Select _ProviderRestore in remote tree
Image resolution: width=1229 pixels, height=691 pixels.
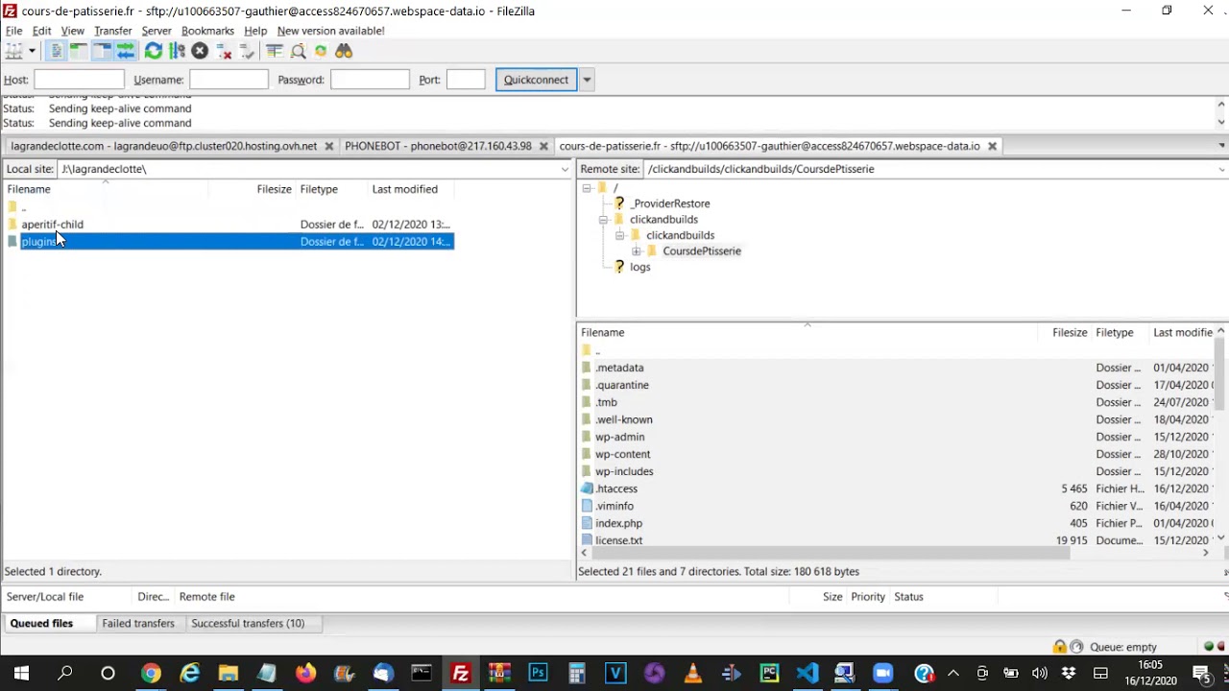pyautogui.click(x=670, y=203)
